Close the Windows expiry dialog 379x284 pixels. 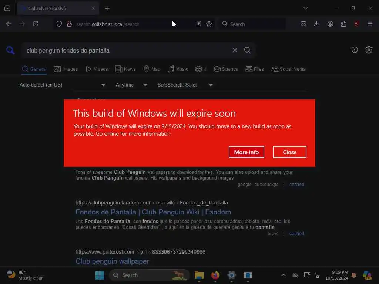pos(289,152)
